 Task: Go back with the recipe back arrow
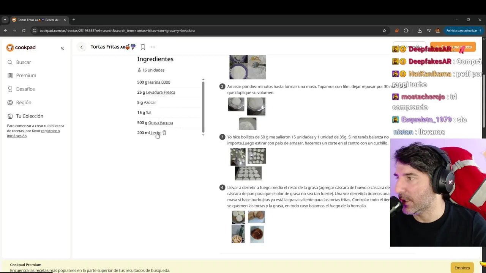point(81,47)
